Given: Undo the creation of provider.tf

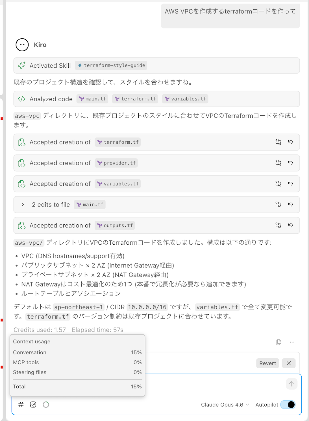Looking at the screenshot, I should pyautogui.click(x=291, y=163).
